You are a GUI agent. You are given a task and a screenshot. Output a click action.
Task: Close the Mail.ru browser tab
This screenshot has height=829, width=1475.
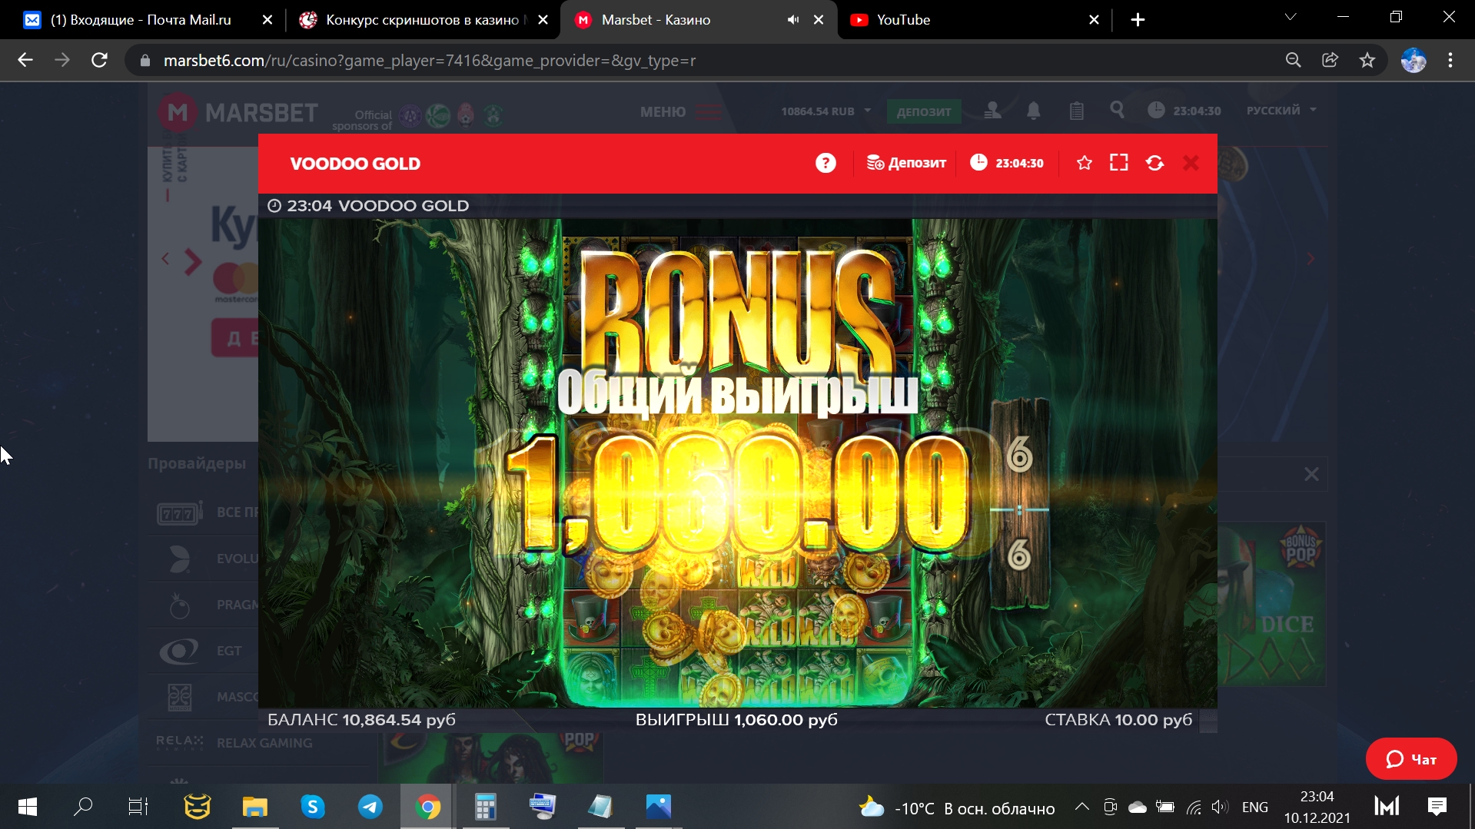coord(267,20)
